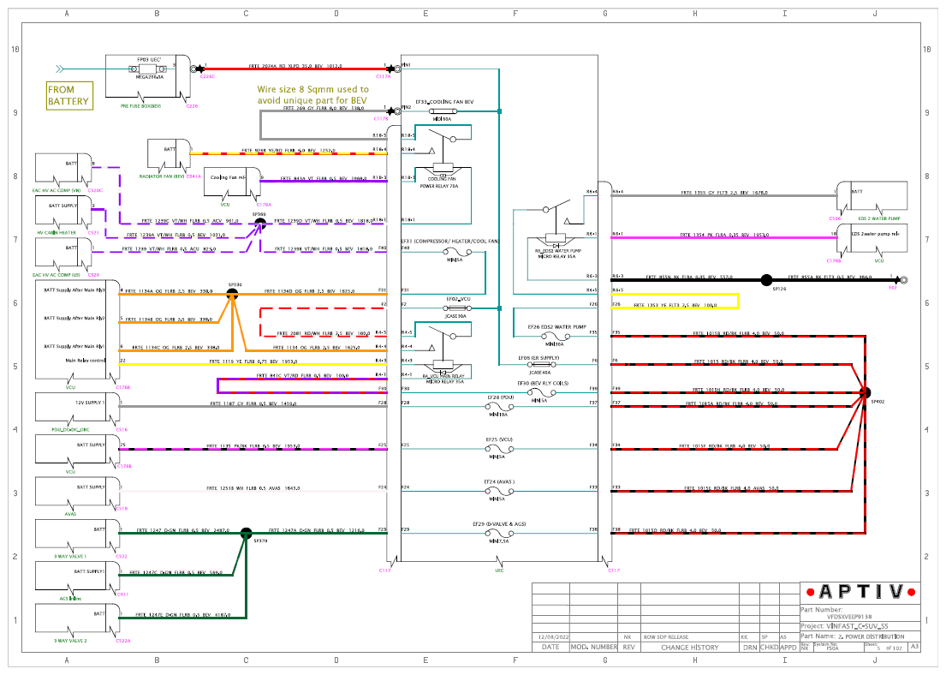Click the EF26 EDS2 water pump fuse symbol
The height and width of the screenshot is (675, 946).
[x=555, y=337]
